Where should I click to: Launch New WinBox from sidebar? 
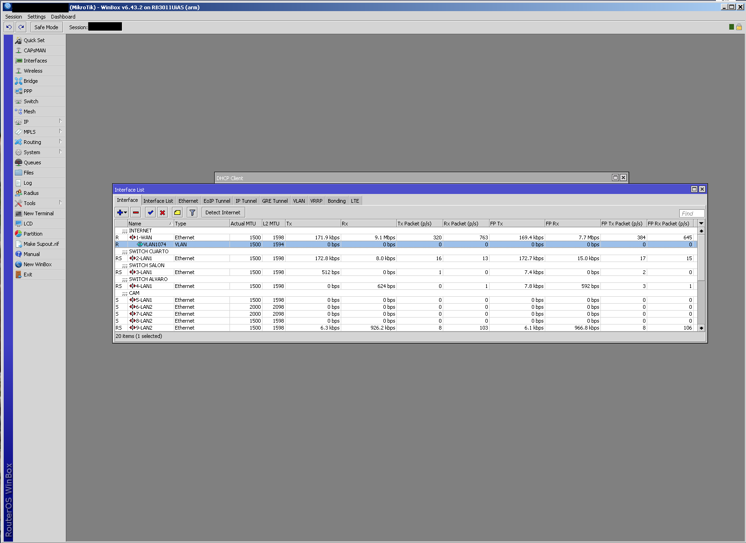tap(39, 264)
